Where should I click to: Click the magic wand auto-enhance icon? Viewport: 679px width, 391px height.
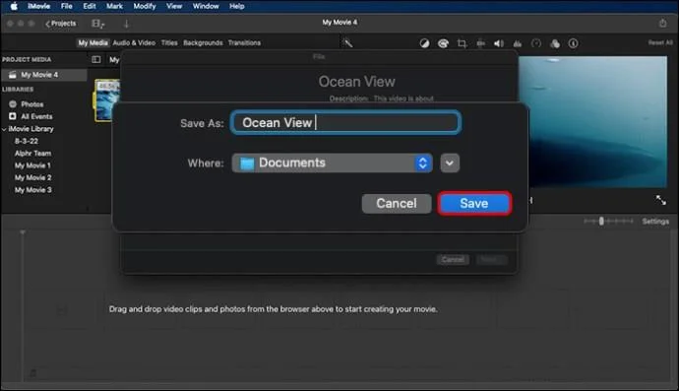pyautogui.click(x=347, y=43)
